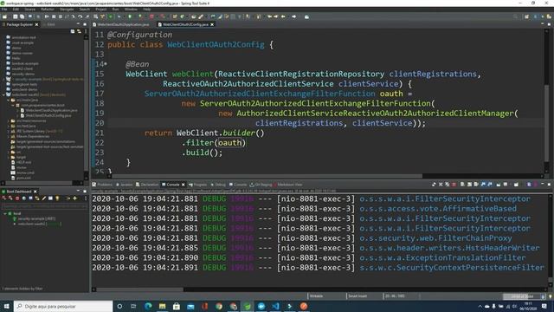Expand the src/test/java folder
Image resolution: width=554 pixels, height=312 pixels.
[9, 126]
